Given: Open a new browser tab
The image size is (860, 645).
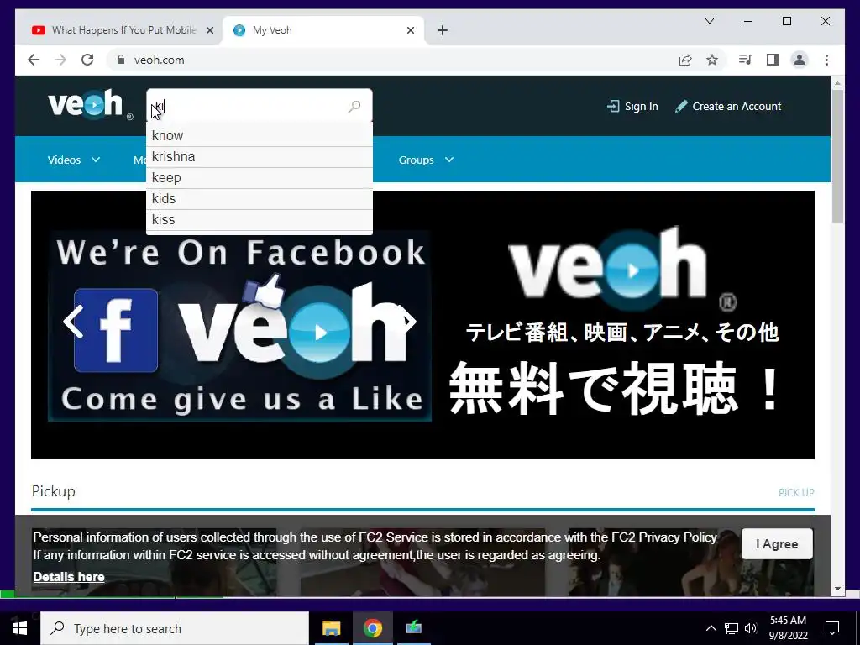Looking at the screenshot, I should (x=443, y=30).
